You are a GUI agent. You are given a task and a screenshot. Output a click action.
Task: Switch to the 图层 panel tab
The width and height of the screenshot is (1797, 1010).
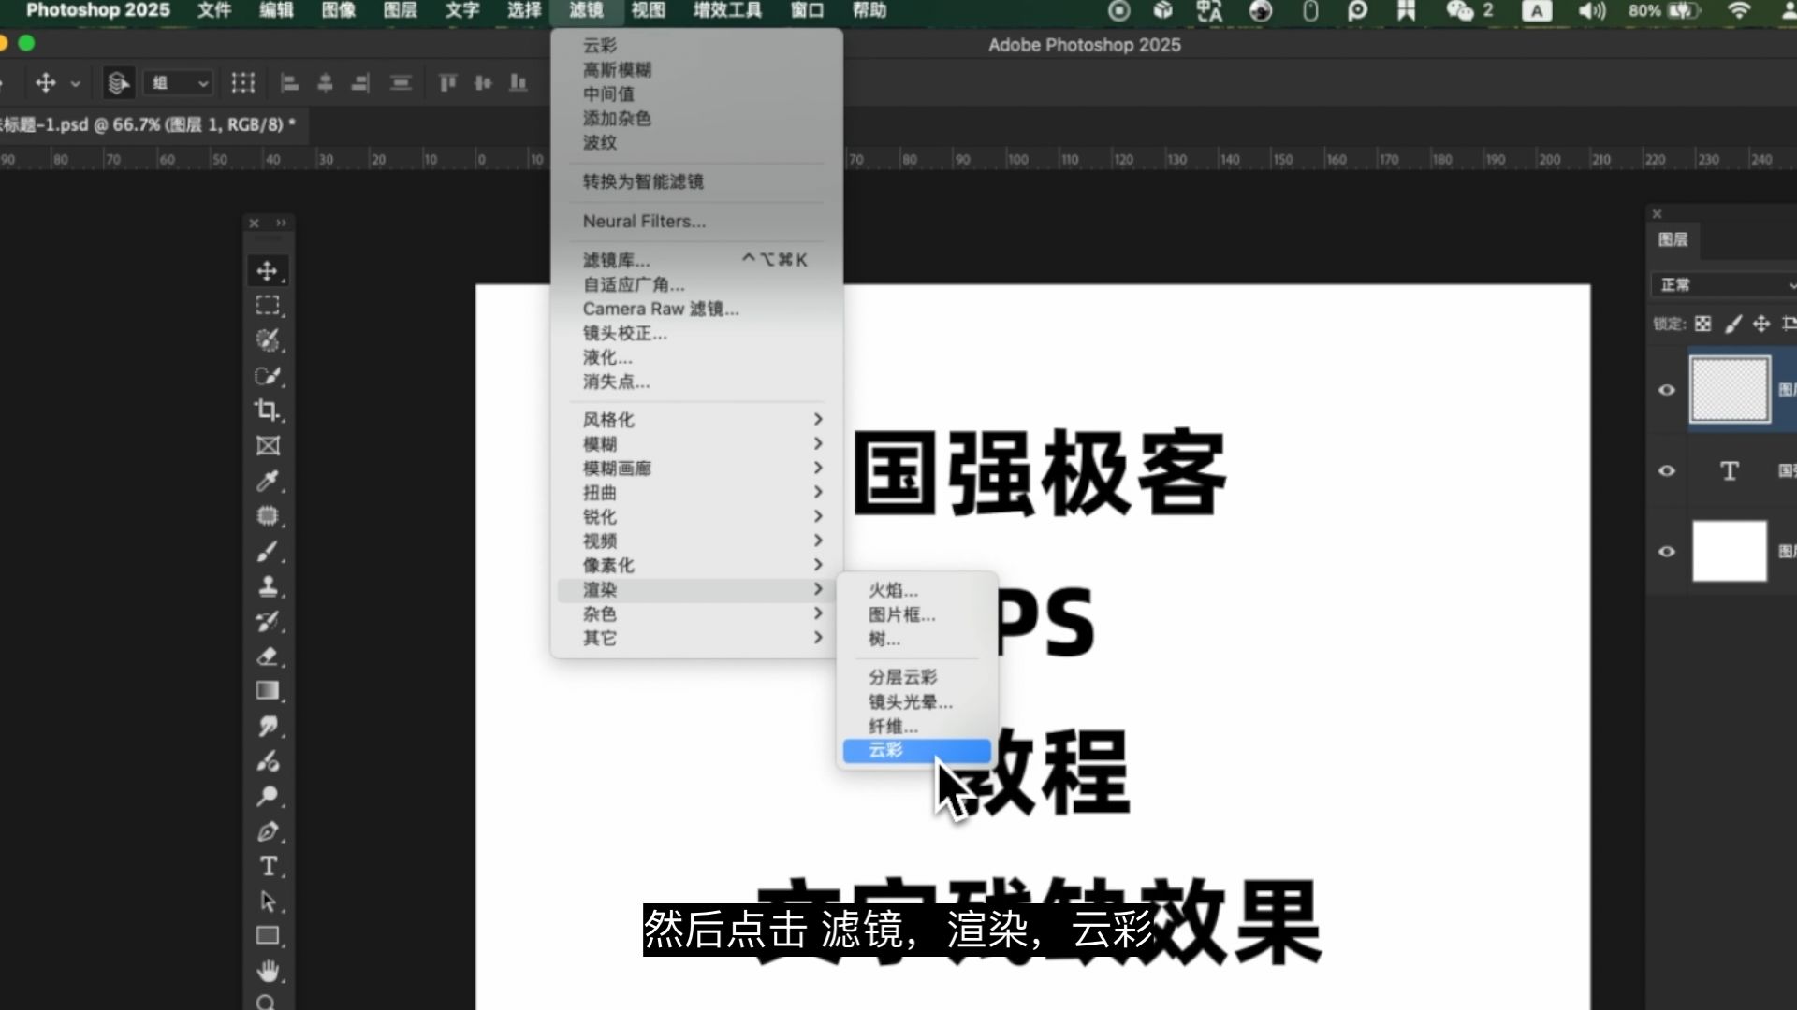[x=1673, y=240]
